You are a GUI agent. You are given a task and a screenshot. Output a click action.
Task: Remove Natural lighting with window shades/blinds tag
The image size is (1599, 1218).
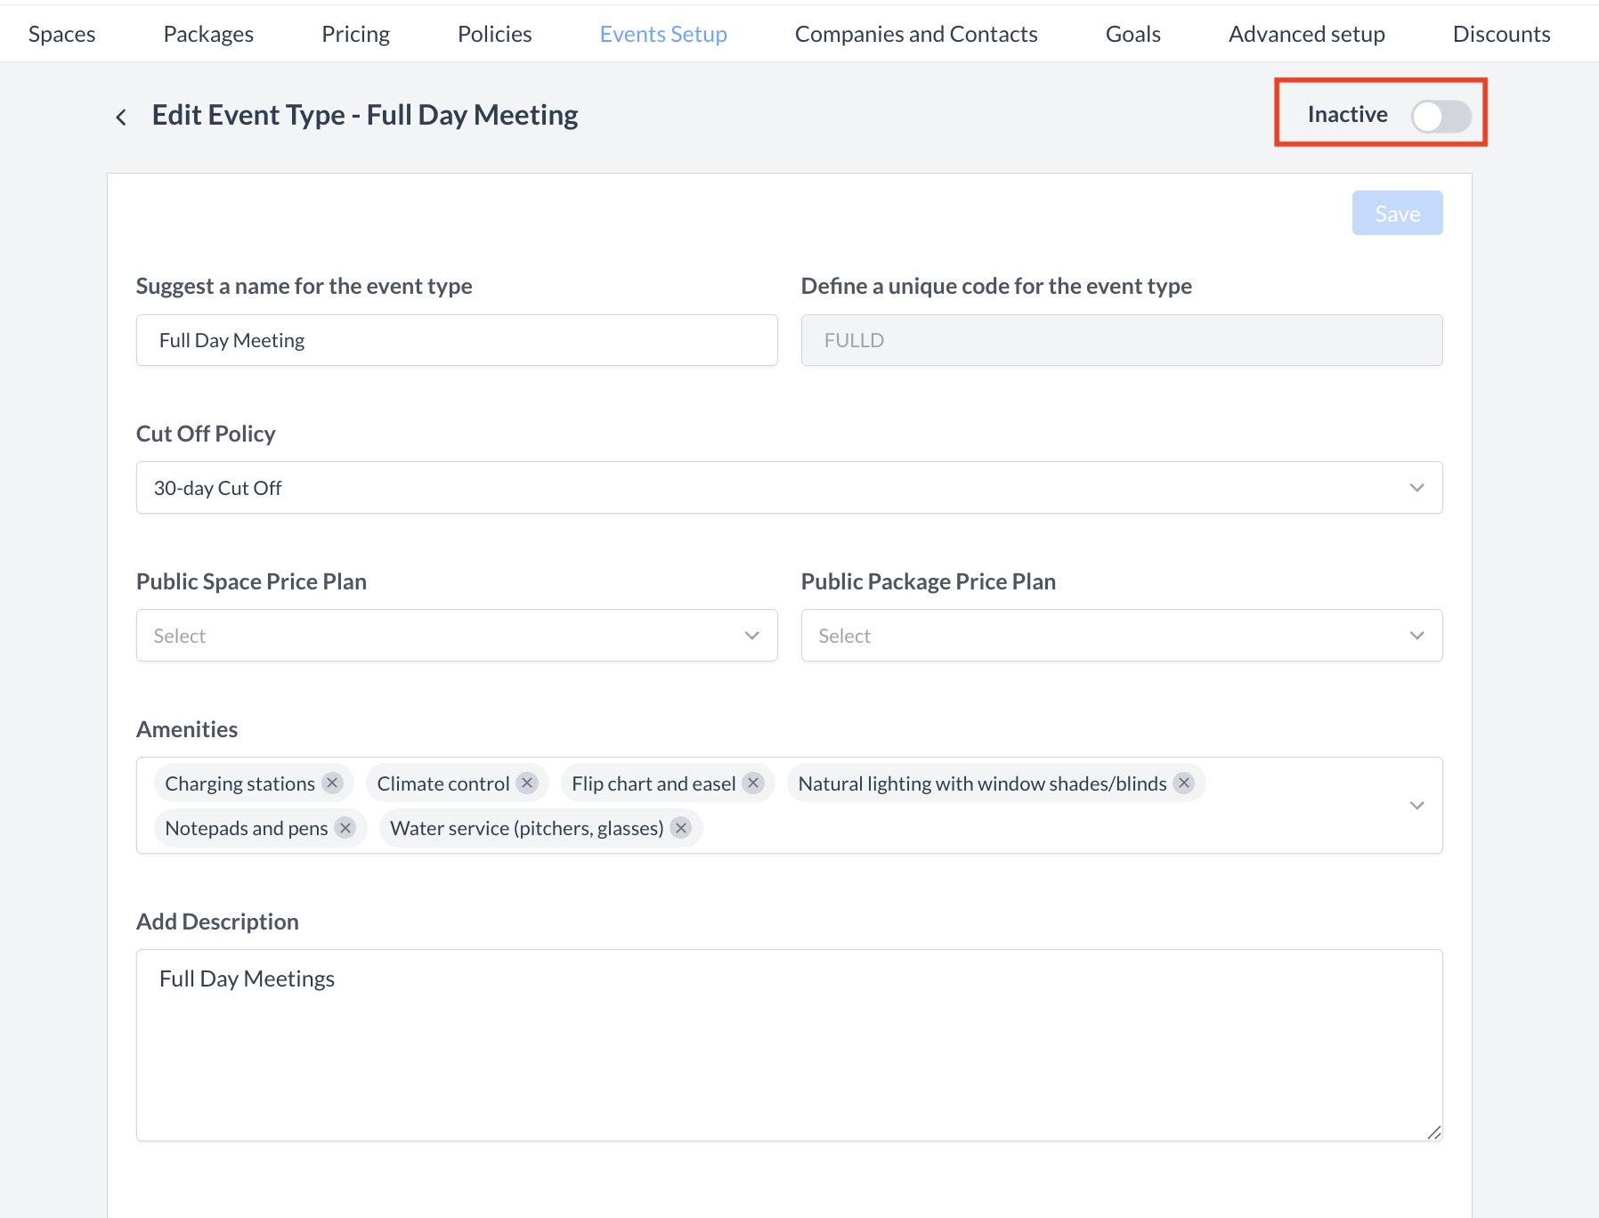point(1183,784)
